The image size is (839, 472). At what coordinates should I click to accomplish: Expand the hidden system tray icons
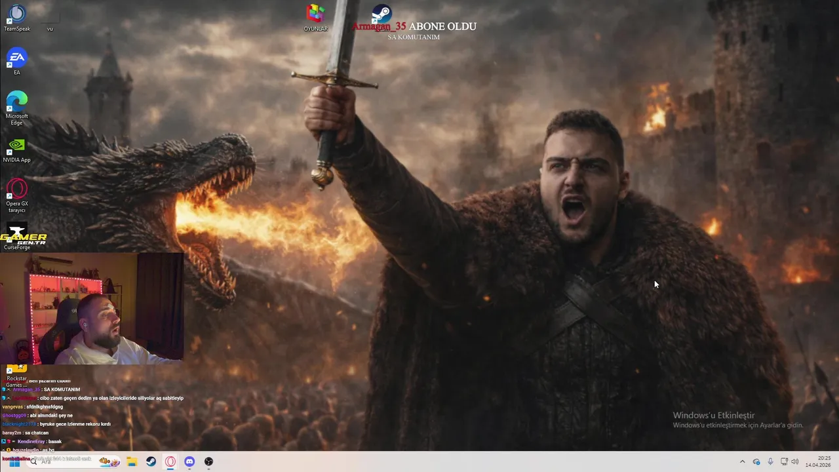(742, 462)
